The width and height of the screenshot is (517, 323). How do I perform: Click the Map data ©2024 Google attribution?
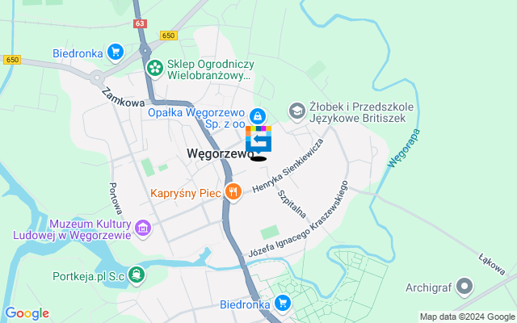468,317
